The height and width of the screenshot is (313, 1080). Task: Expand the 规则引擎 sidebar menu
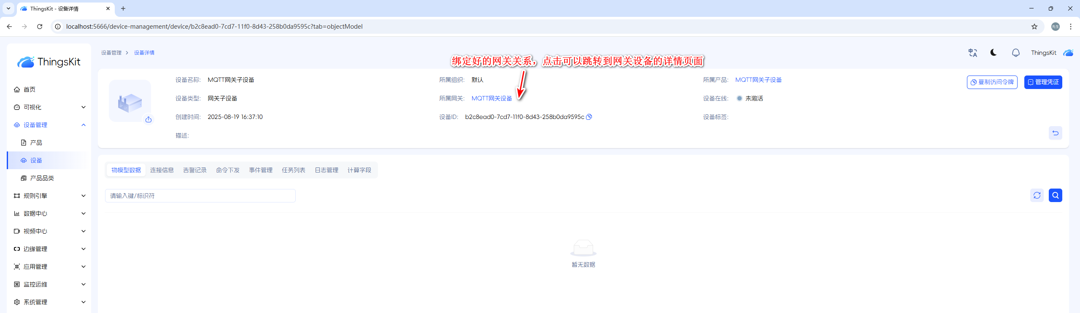tap(49, 196)
